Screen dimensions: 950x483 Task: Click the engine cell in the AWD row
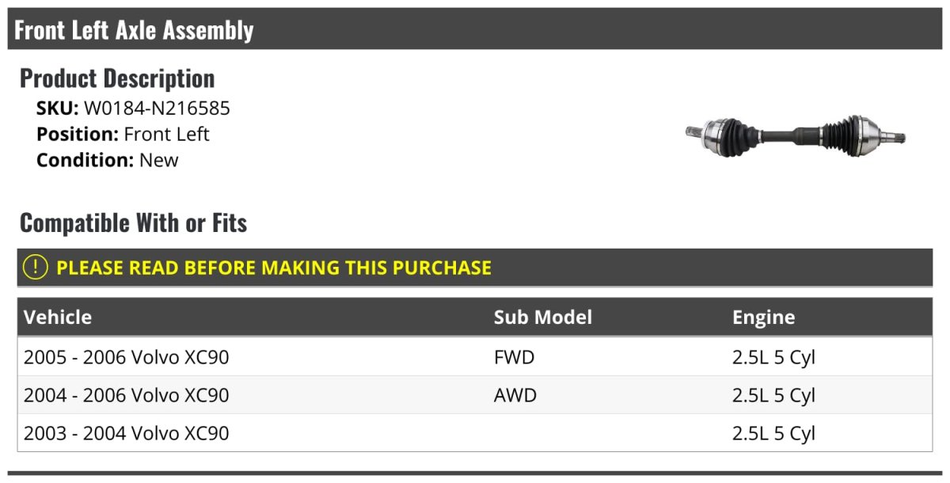click(x=773, y=395)
